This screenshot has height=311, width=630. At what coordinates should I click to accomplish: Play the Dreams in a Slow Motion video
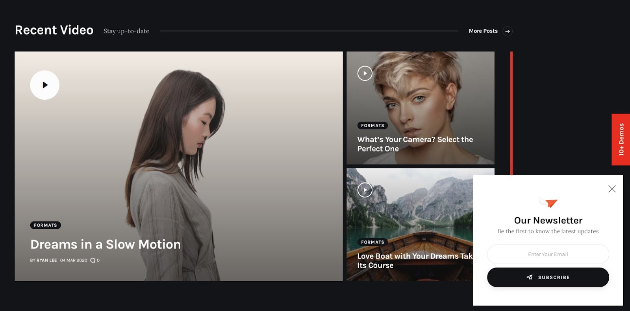pyautogui.click(x=45, y=85)
